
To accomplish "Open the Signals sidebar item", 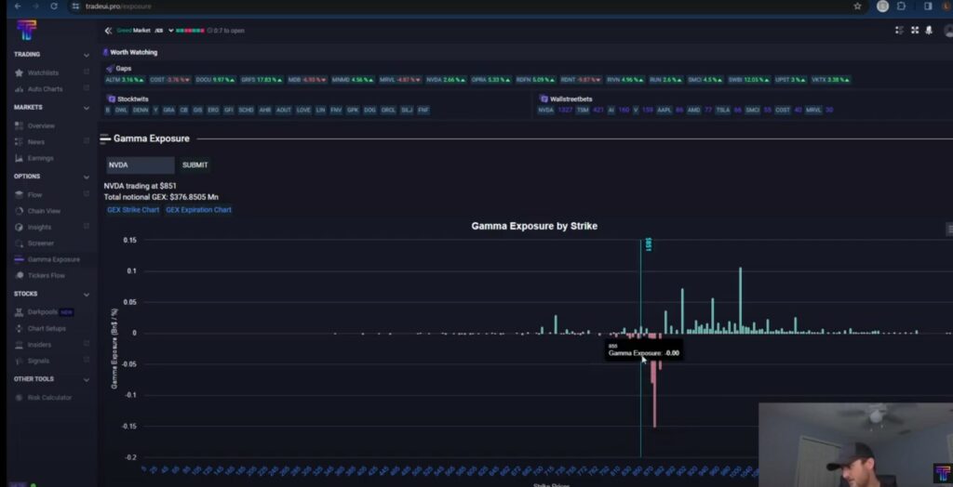I will 38,361.
